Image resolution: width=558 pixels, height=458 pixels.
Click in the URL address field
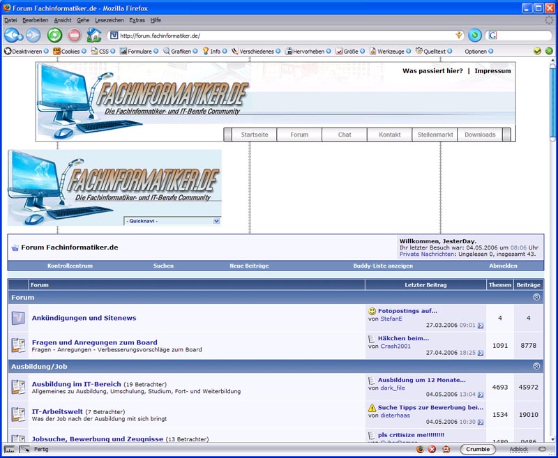tap(287, 36)
